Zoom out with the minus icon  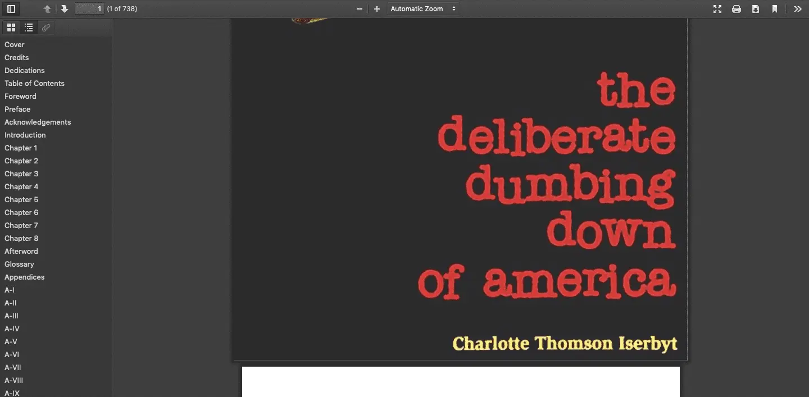(x=360, y=9)
